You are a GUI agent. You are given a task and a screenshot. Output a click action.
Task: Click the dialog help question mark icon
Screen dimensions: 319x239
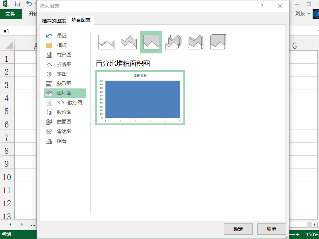pos(262,6)
